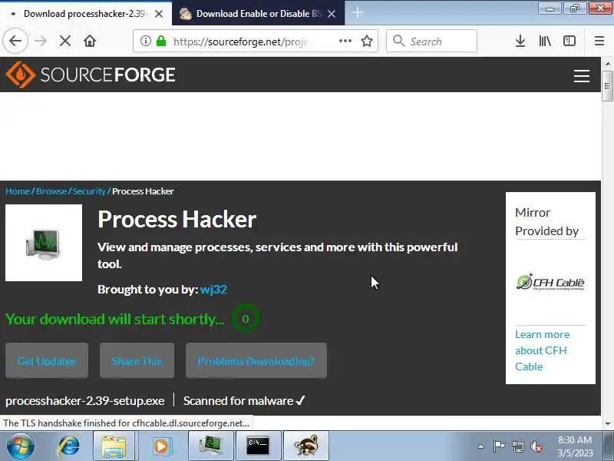Click the forward navigation arrow

pyautogui.click(x=41, y=41)
